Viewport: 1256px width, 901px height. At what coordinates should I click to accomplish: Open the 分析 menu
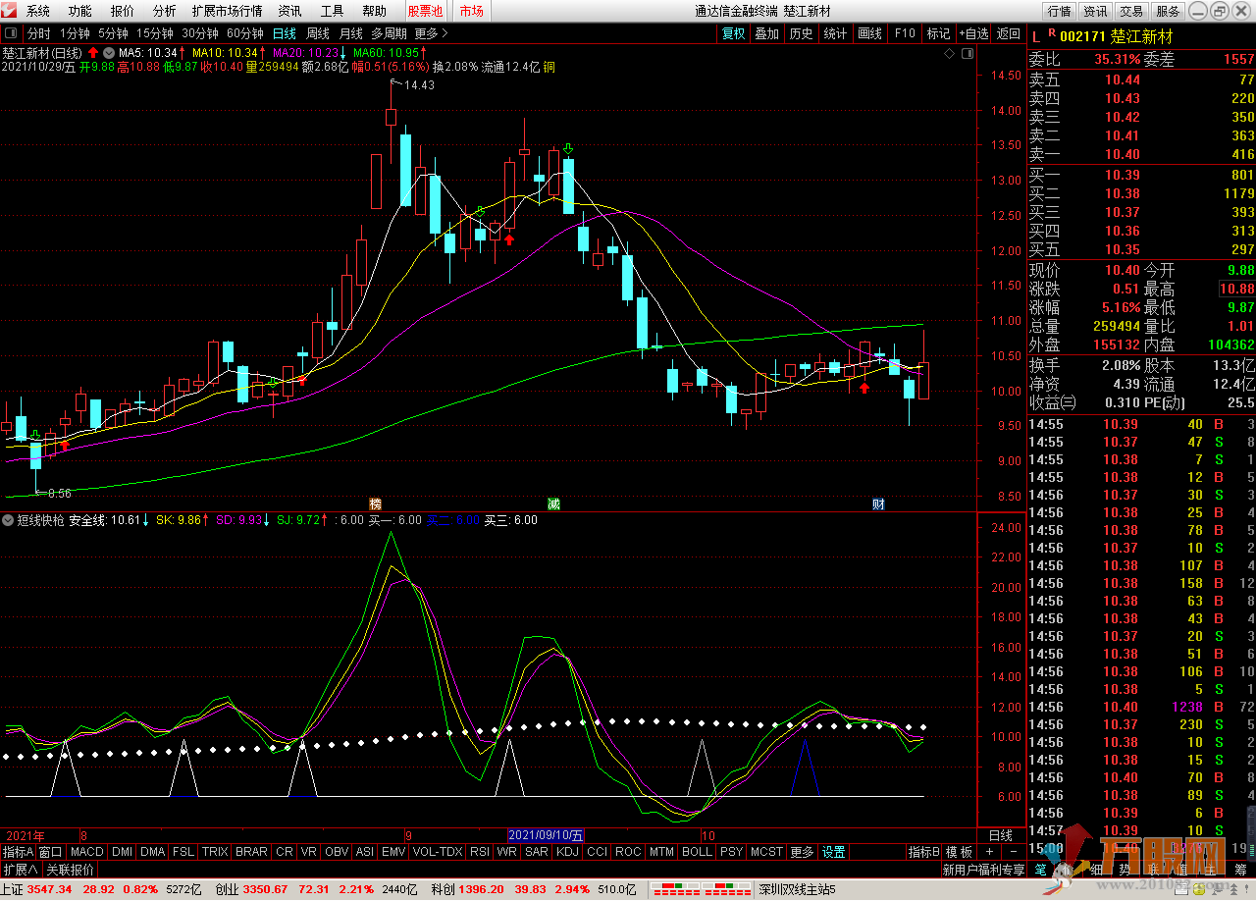(165, 11)
